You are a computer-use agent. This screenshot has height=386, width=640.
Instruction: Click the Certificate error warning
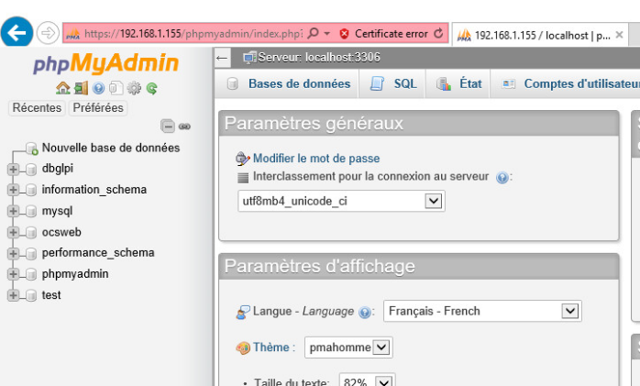click(384, 33)
